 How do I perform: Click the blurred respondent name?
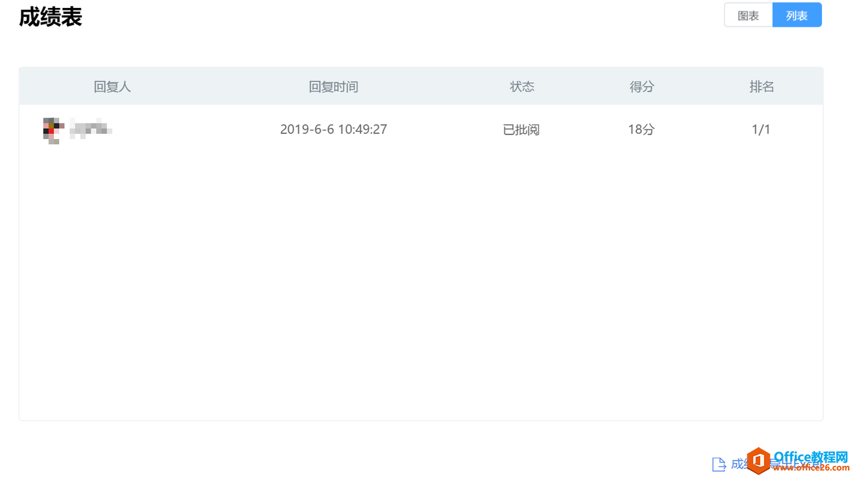click(91, 129)
